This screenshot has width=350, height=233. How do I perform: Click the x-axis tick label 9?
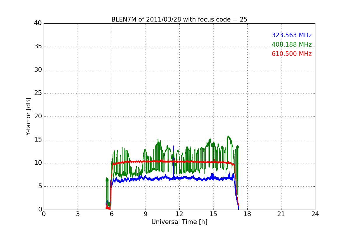click(146, 214)
